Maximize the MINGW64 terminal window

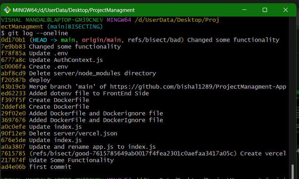[x=265, y=10]
